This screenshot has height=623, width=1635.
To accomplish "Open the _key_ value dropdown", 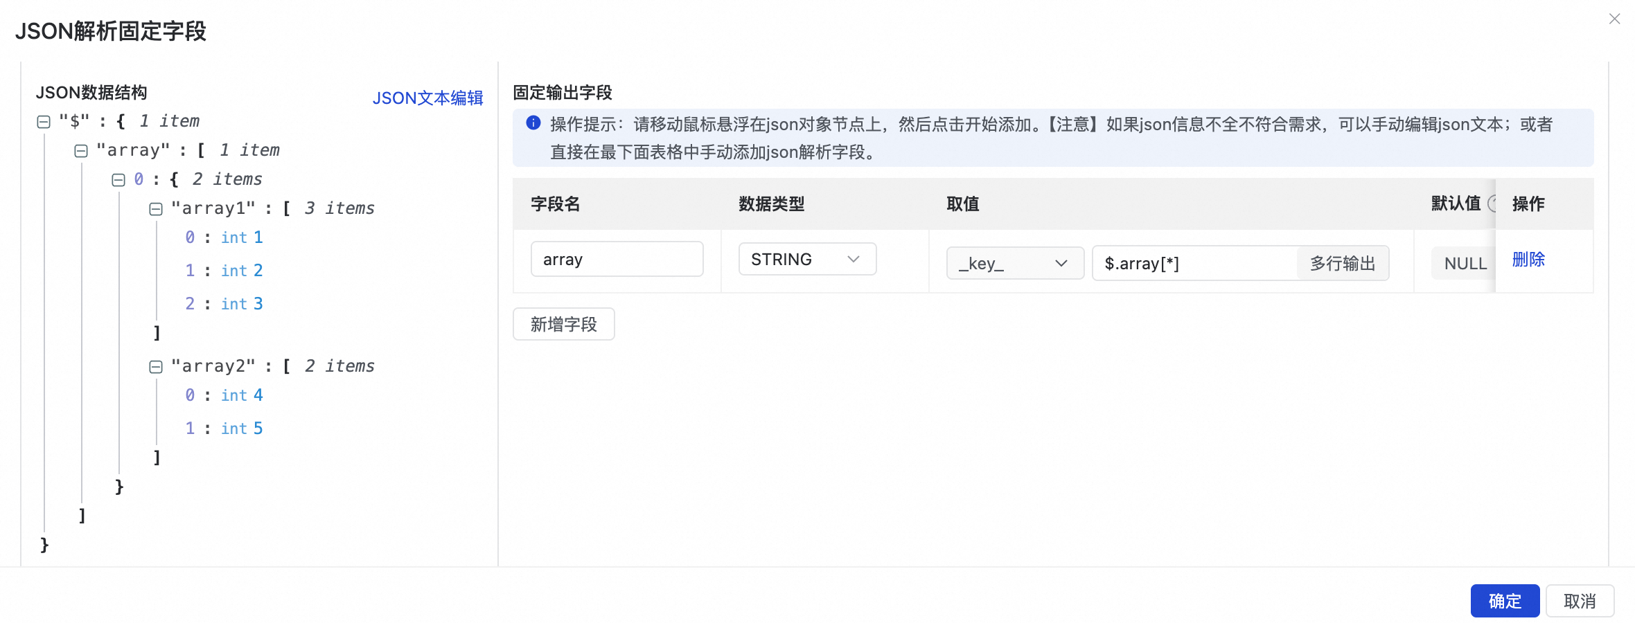I will click(1015, 264).
